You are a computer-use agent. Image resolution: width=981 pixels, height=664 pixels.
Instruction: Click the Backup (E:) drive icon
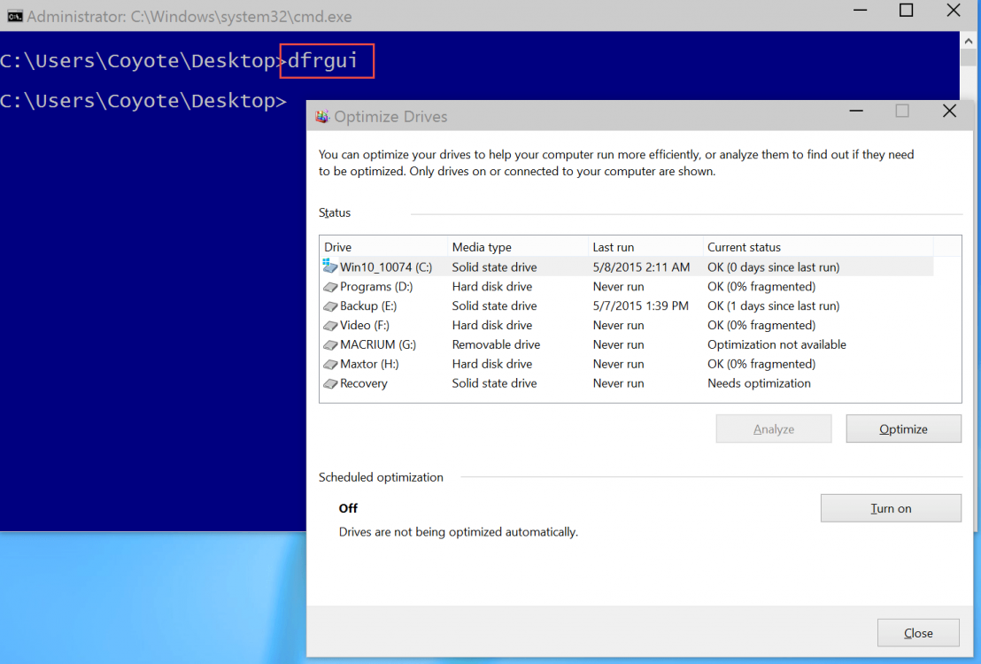point(330,306)
